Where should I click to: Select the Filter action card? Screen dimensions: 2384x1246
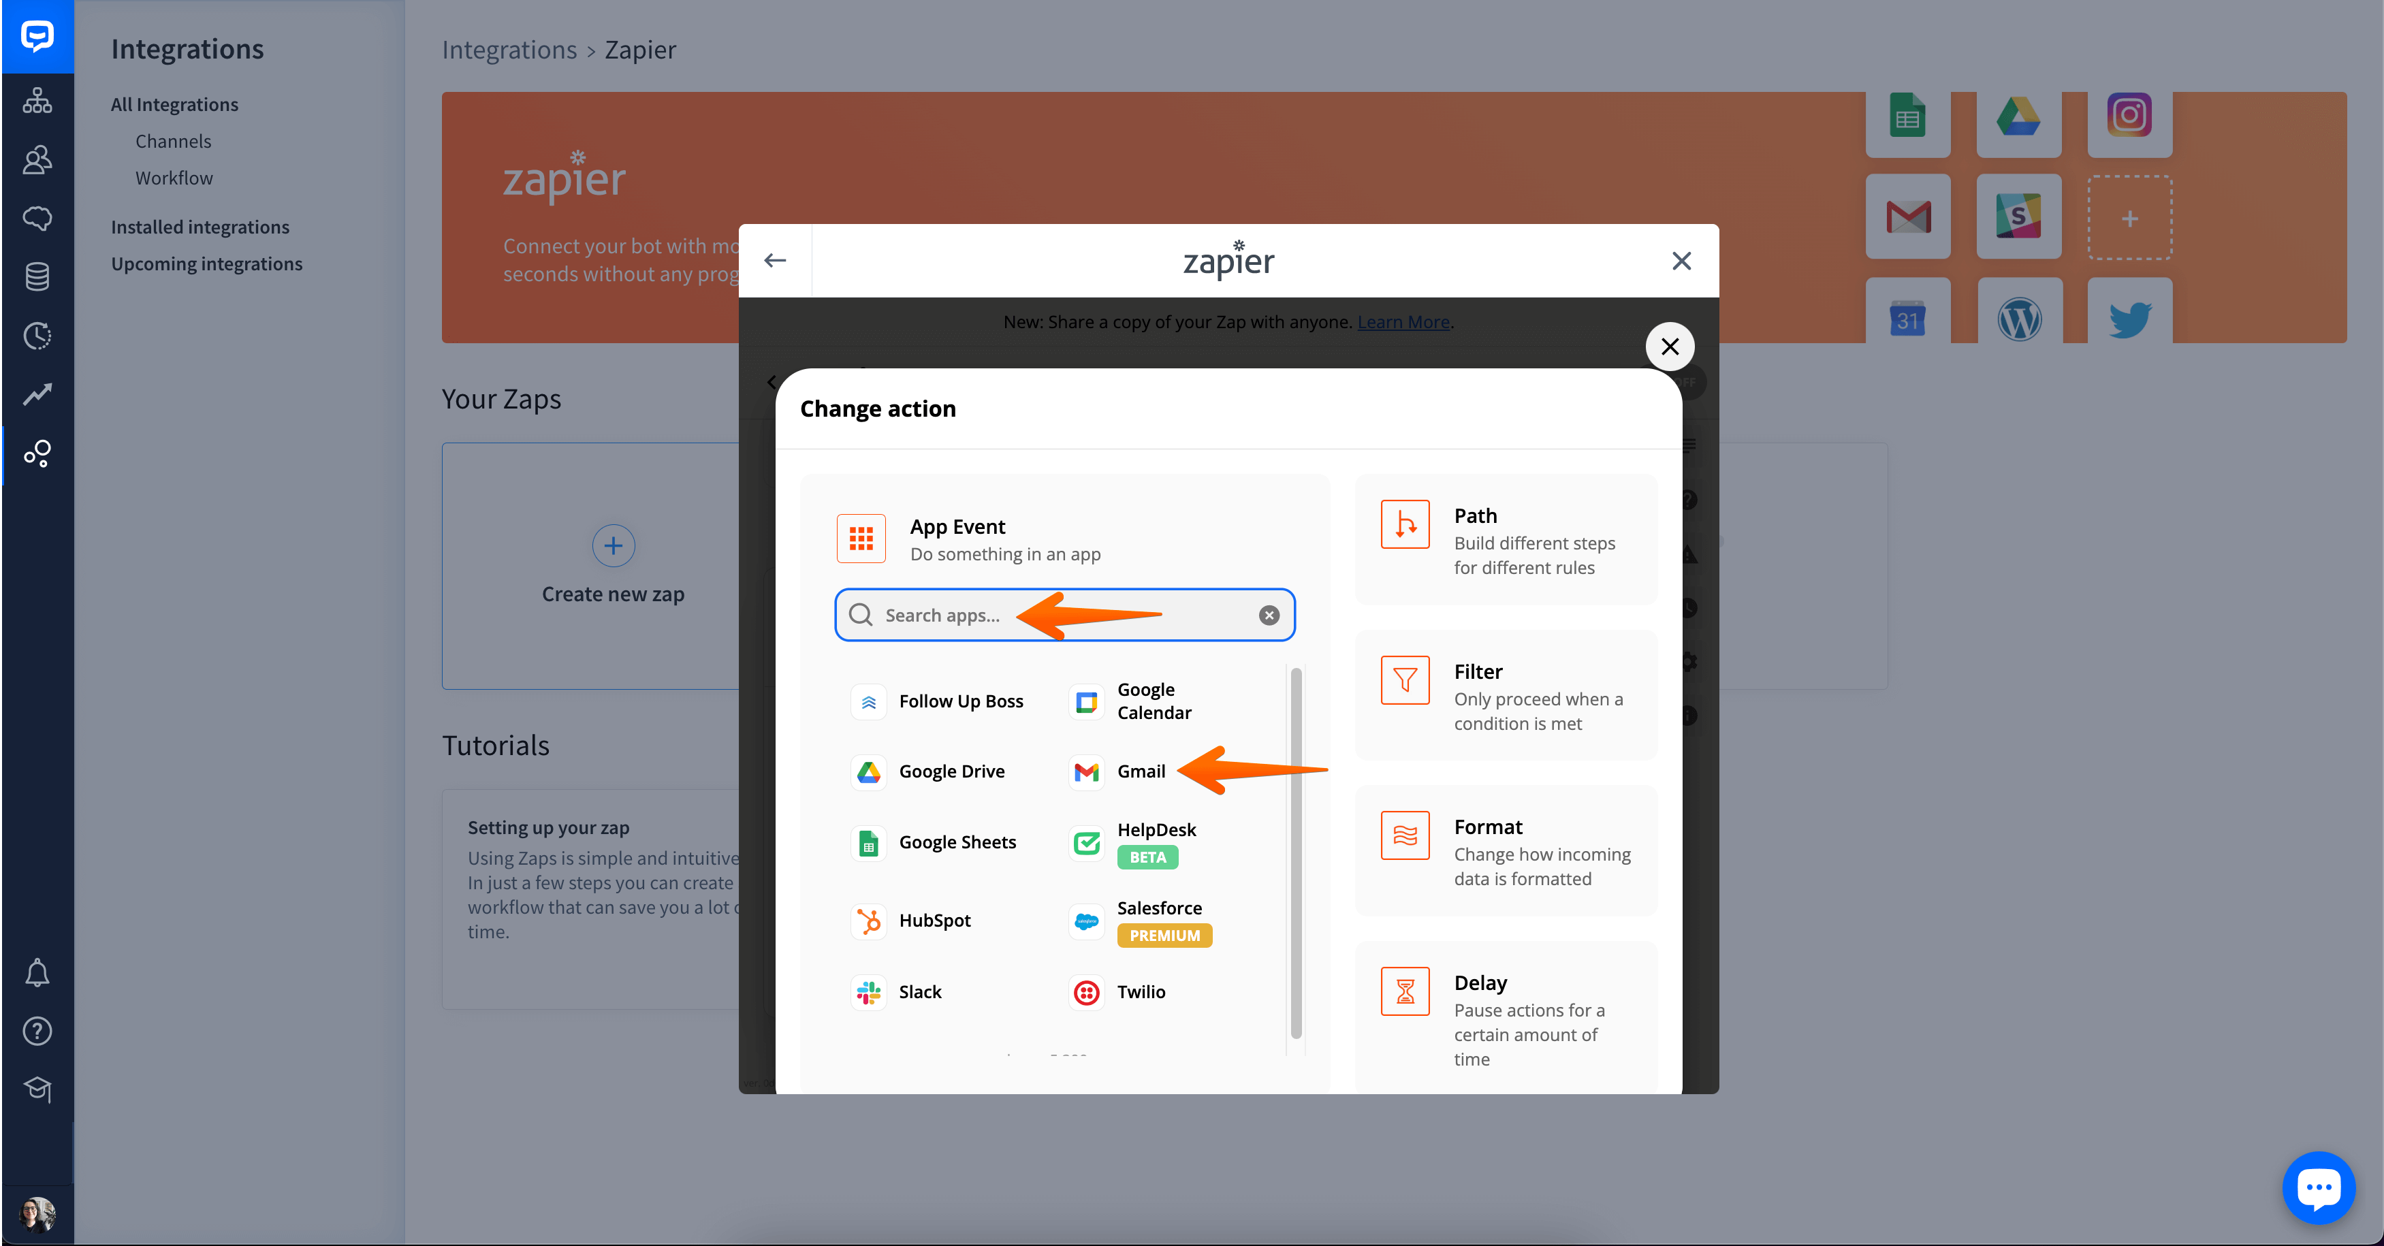coord(1506,695)
